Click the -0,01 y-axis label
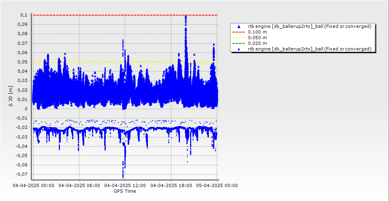 click(x=22, y=118)
